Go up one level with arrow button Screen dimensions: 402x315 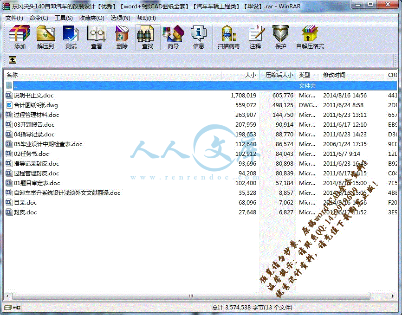coord(13,60)
